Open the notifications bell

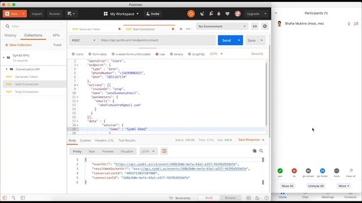pos(219,14)
